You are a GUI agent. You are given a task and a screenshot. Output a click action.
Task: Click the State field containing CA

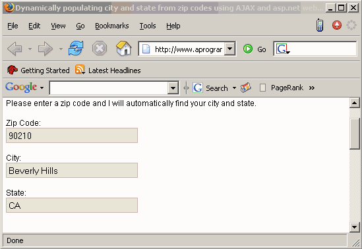point(72,206)
